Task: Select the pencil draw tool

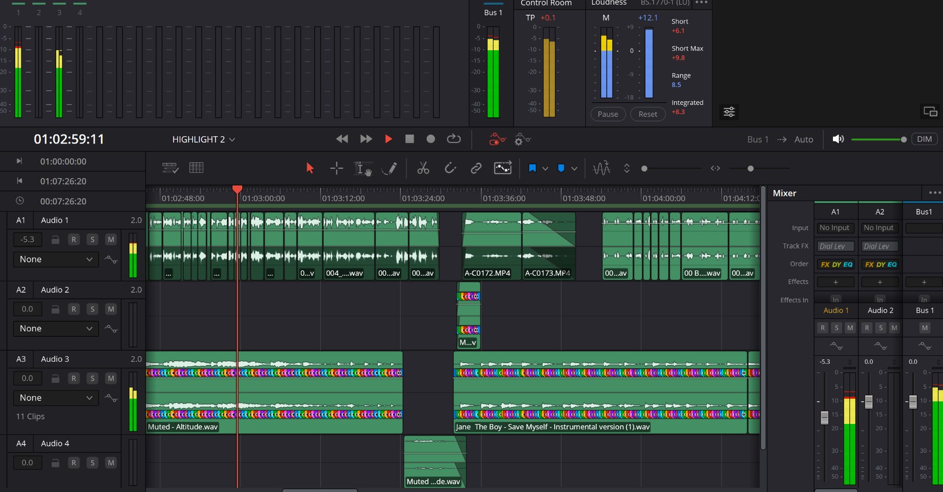Action: (x=389, y=168)
